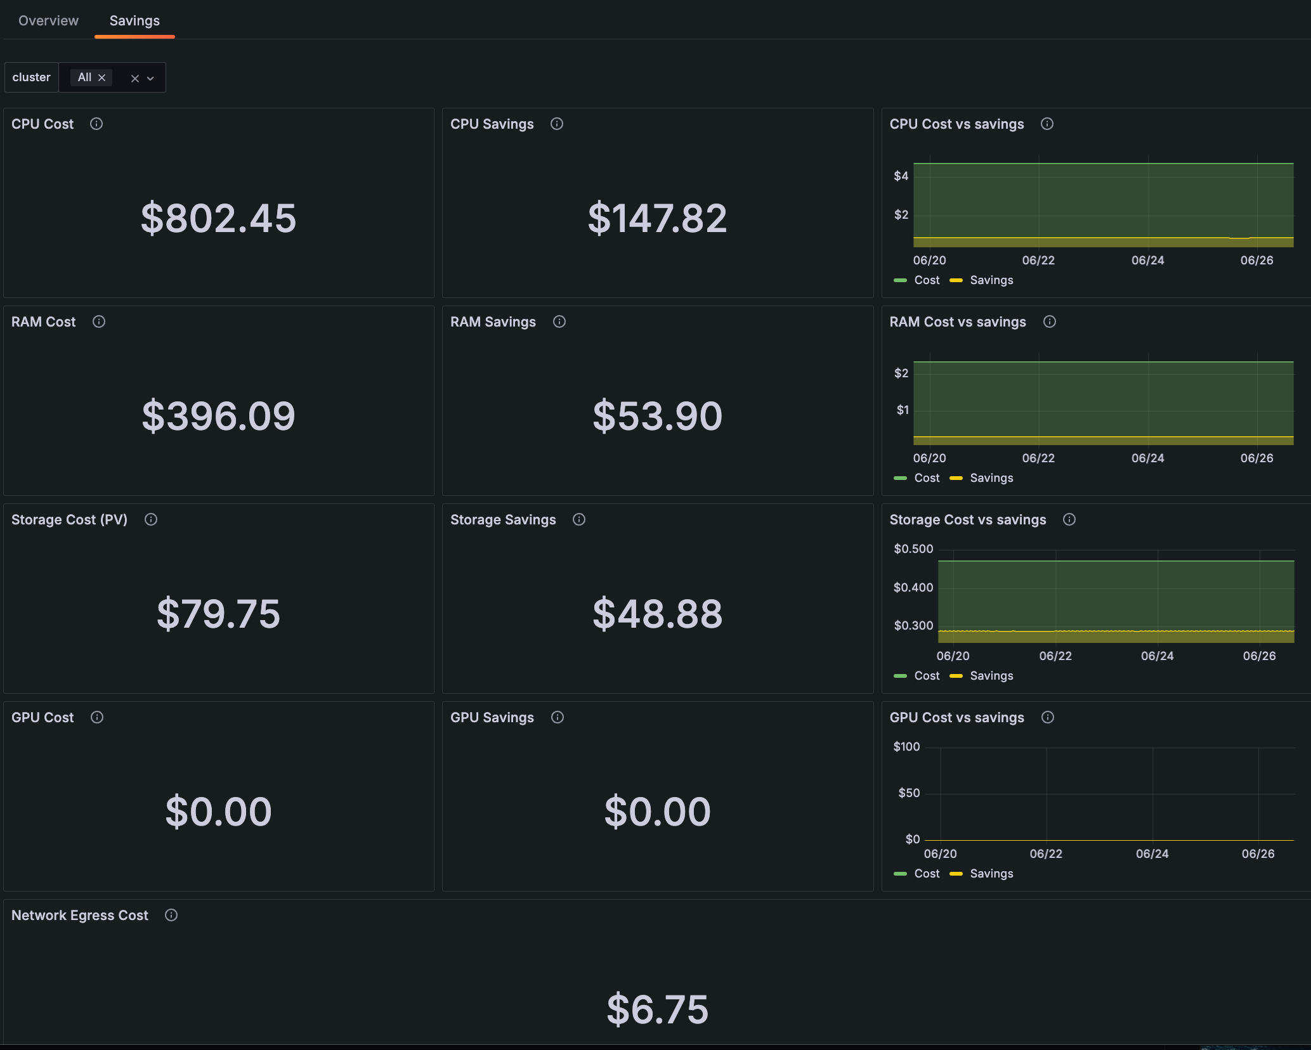Image resolution: width=1311 pixels, height=1050 pixels.
Task: Remove the All tag from cluster filter
Action: (102, 77)
